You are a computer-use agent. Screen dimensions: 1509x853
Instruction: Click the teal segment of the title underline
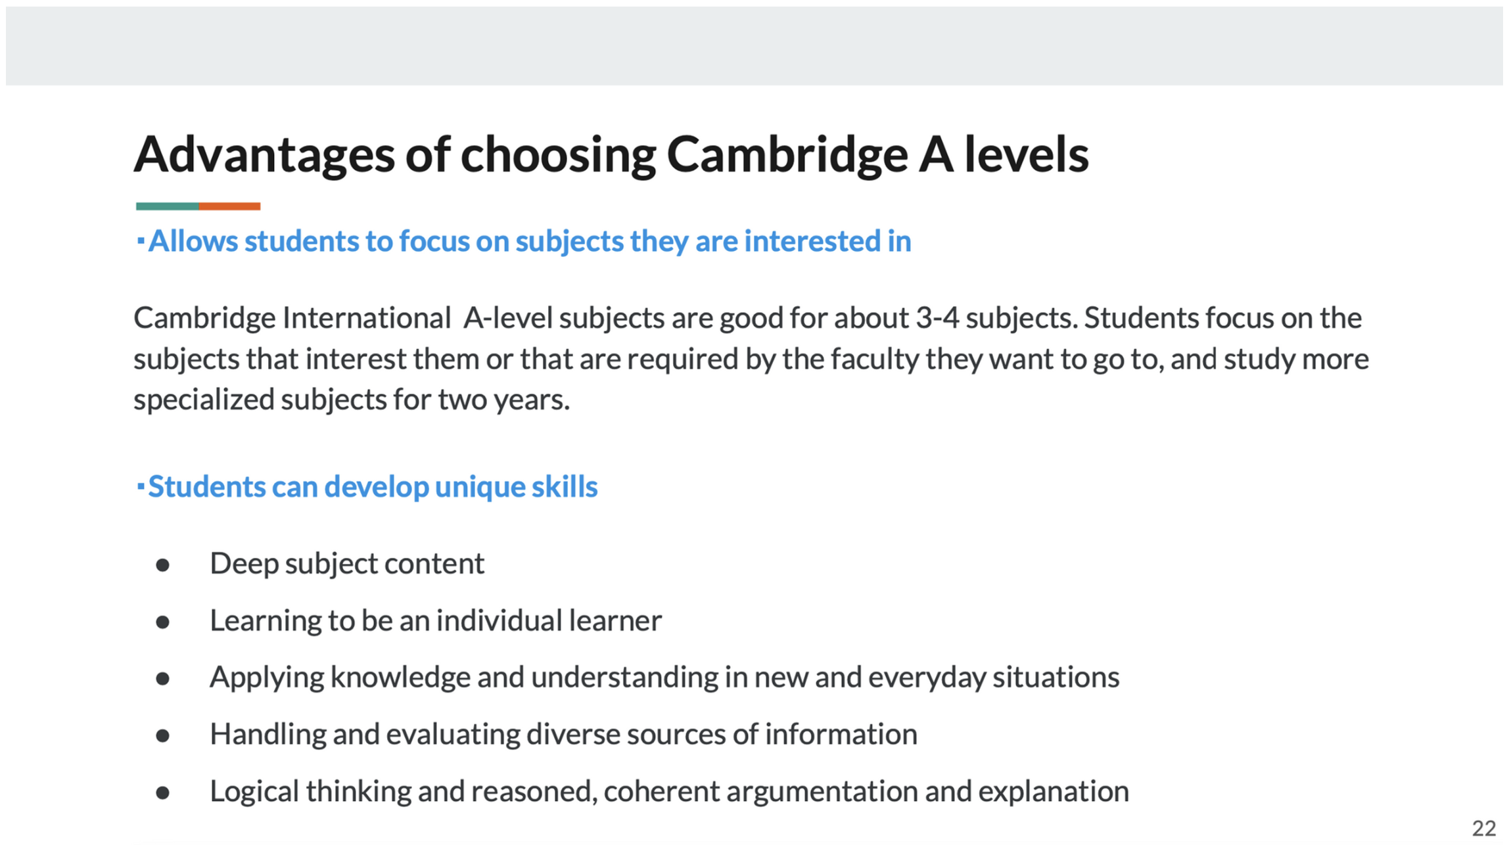click(167, 206)
